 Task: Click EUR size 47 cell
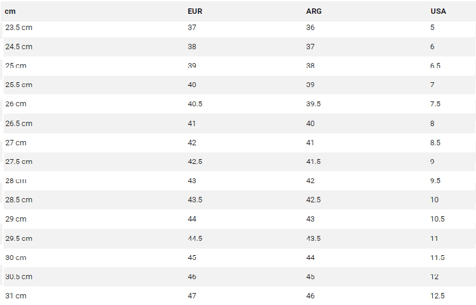tap(192, 296)
